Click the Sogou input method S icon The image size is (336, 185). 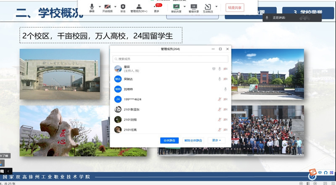pyautogui.click(x=312, y=172)
